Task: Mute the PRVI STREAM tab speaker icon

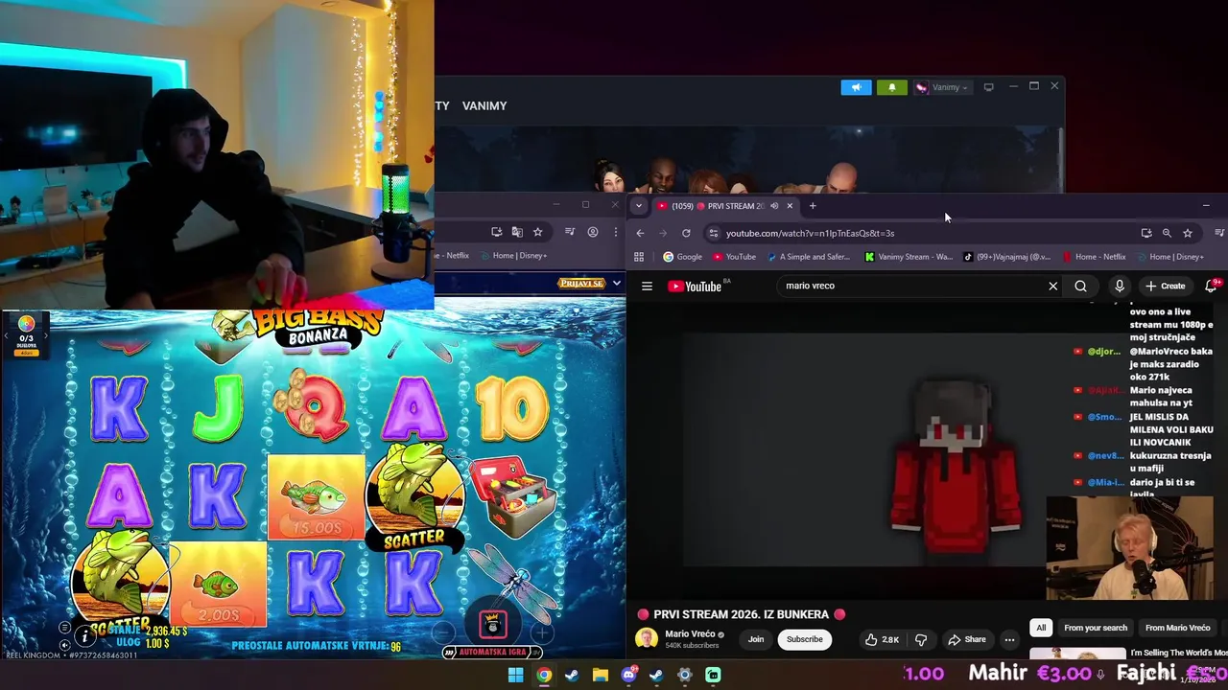Action: 774,206
